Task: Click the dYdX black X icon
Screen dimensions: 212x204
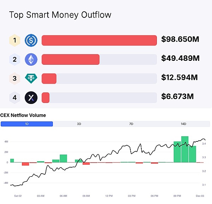Action: pos(31,97)
